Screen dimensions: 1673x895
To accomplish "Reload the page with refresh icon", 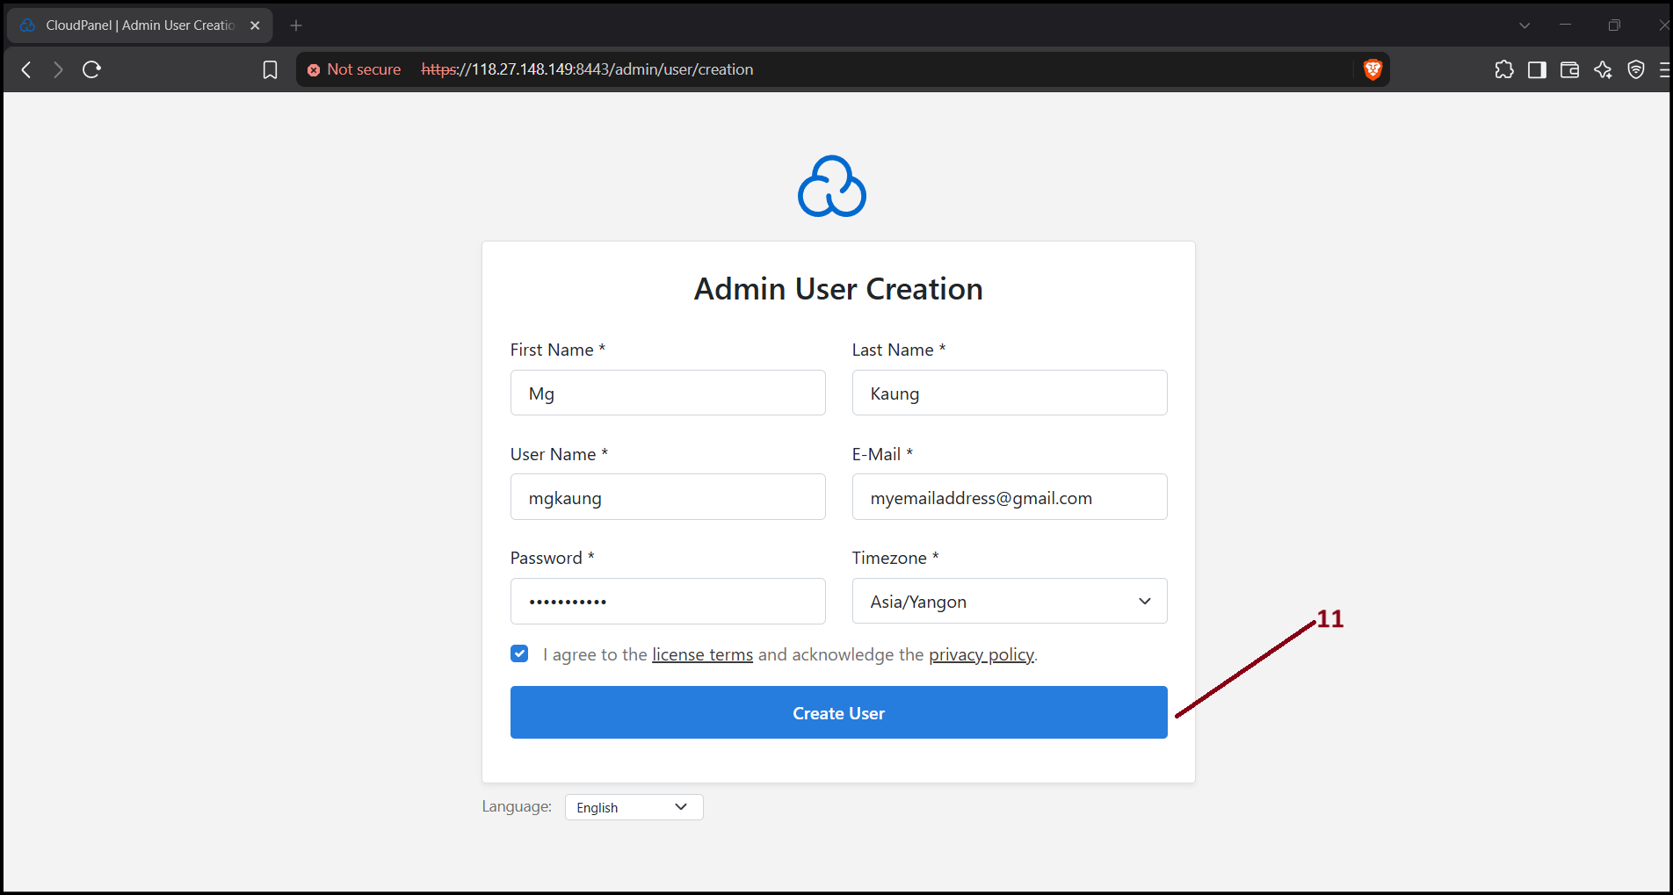I will 91,69.
